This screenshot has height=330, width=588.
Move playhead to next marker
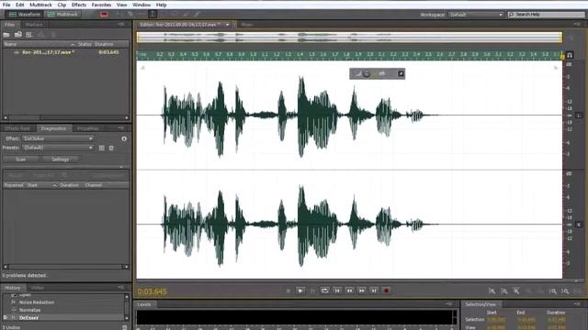[x=374, y=291]
